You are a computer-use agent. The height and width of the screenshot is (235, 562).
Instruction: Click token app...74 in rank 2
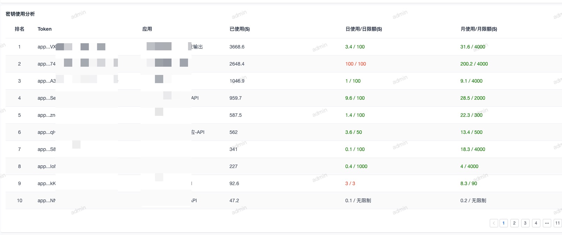coord(46,64)
